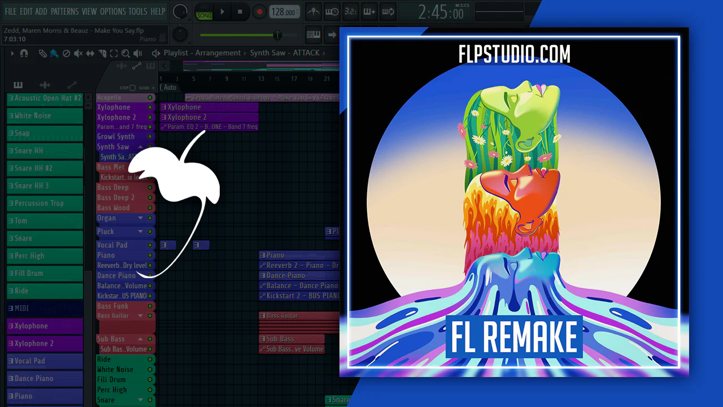723x407 pixels.
Task: Choose the Select marquee tool
Action: tap(114, 53)
